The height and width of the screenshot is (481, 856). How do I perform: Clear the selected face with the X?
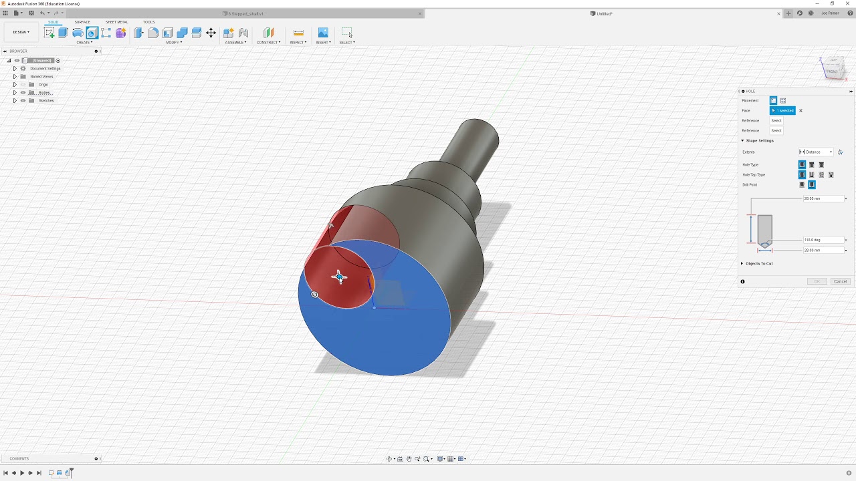pyautogui.click(x=800, y=111)
